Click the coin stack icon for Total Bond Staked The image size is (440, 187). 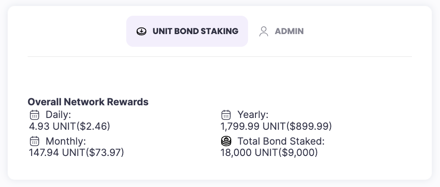click(x=226, y=141)
